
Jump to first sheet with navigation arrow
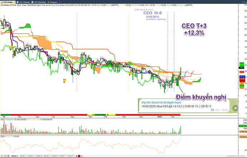tap(2, 156)
